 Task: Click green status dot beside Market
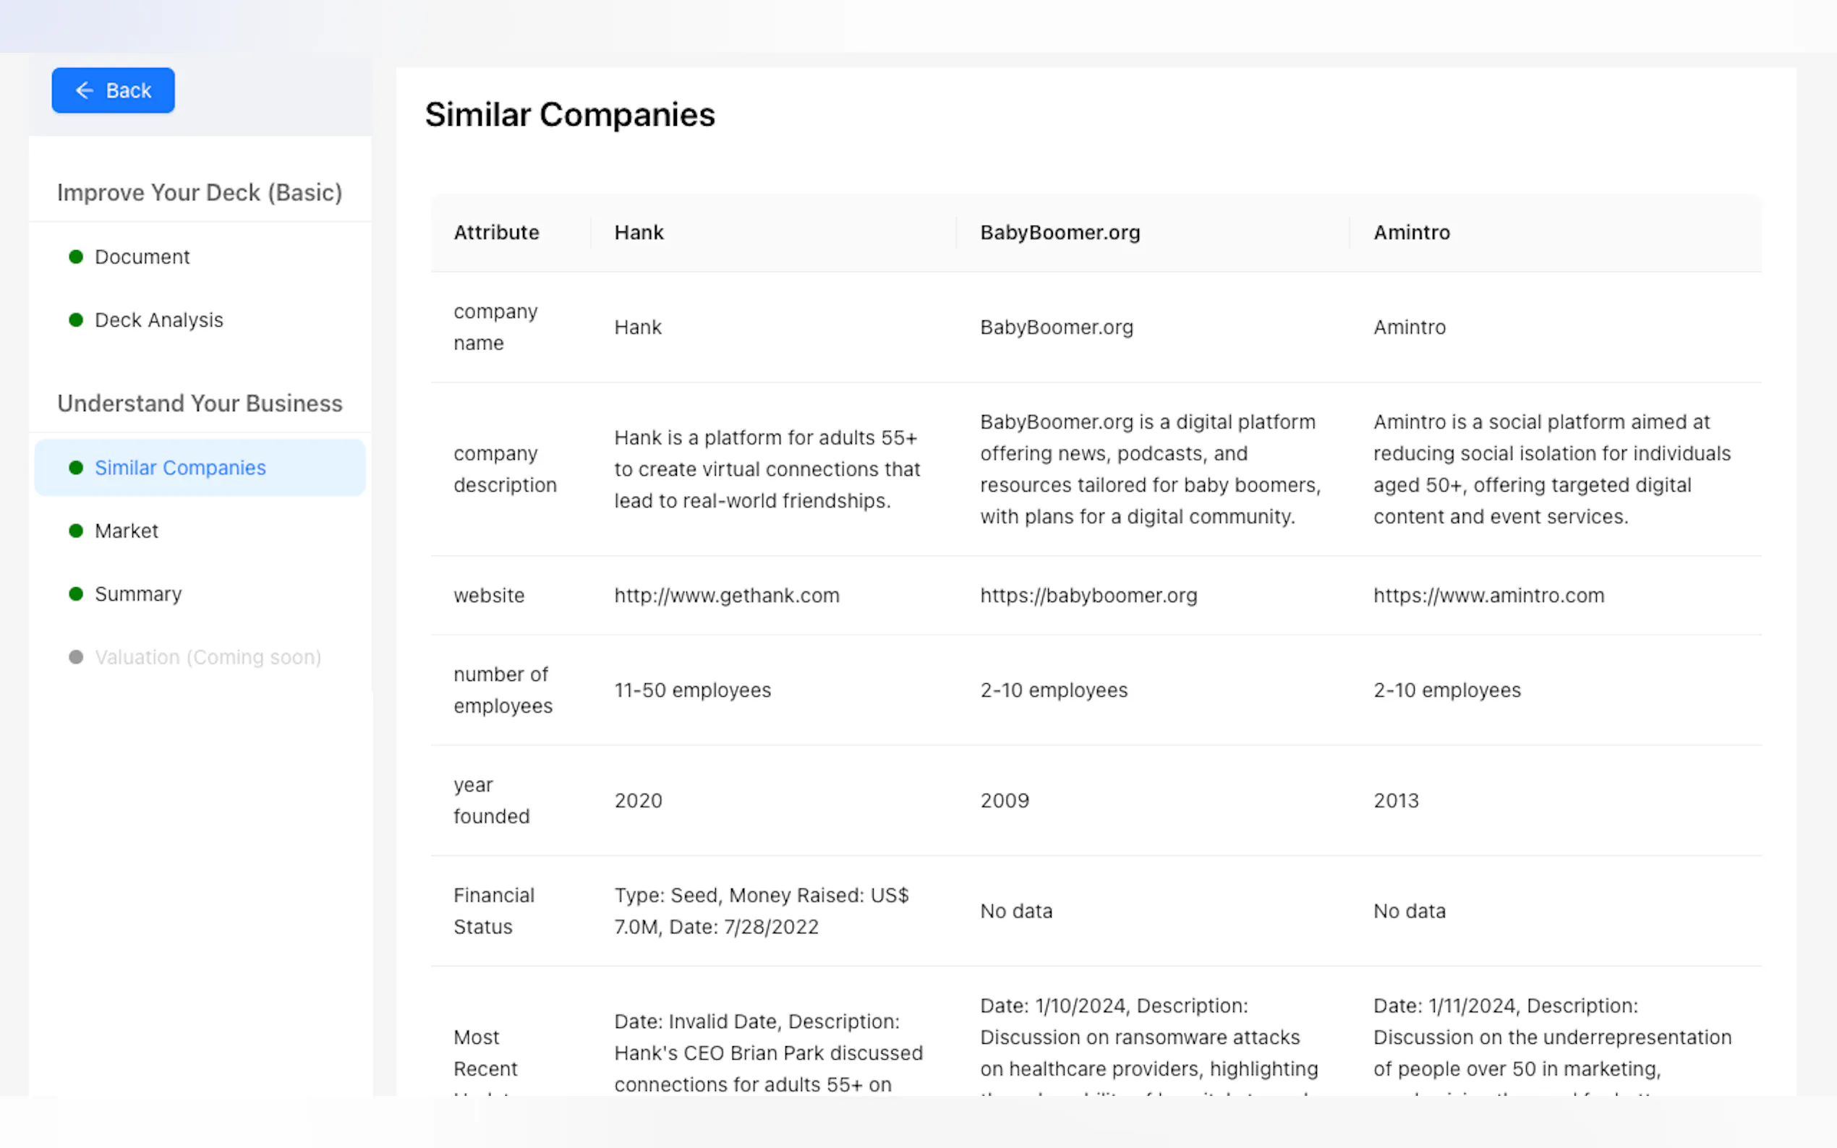76,531
